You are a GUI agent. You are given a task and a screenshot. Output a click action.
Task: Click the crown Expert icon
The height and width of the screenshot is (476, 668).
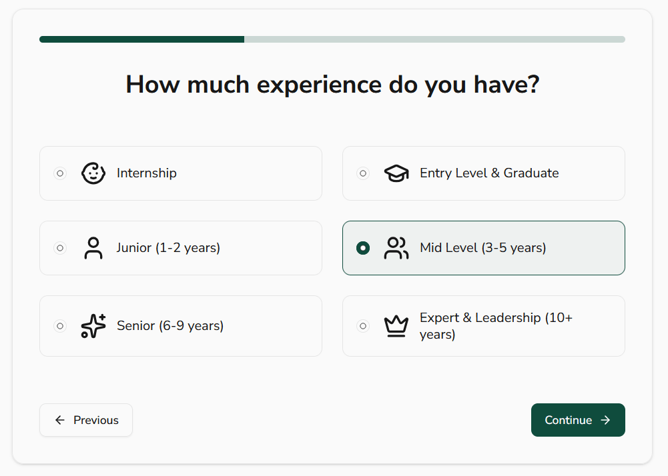tap(396, 326)
